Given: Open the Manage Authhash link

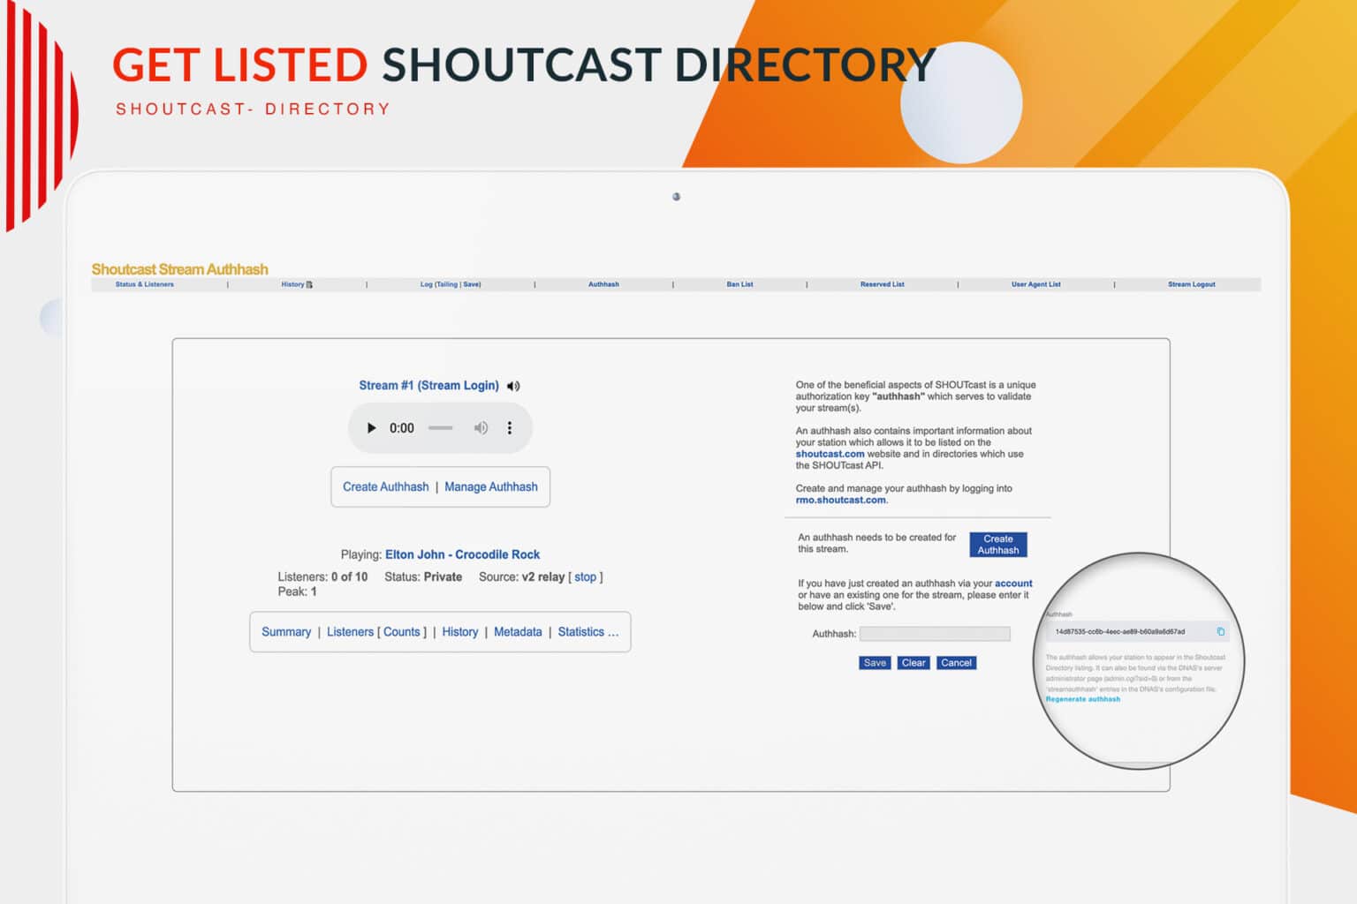Looking at the screenshot, I should tap(491, 486).
